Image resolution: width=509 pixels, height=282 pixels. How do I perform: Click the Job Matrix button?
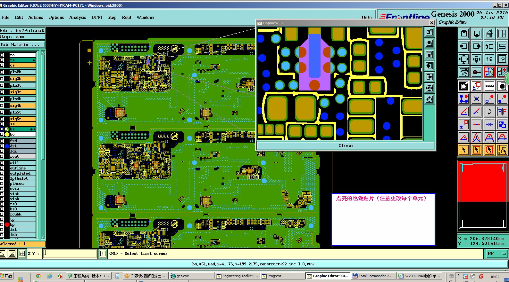coord(22,44)
